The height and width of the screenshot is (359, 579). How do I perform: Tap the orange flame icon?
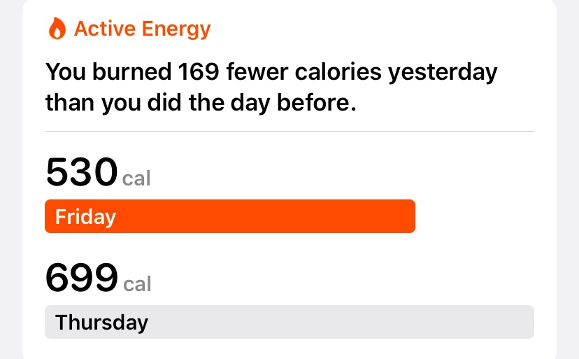pos(57,28)
